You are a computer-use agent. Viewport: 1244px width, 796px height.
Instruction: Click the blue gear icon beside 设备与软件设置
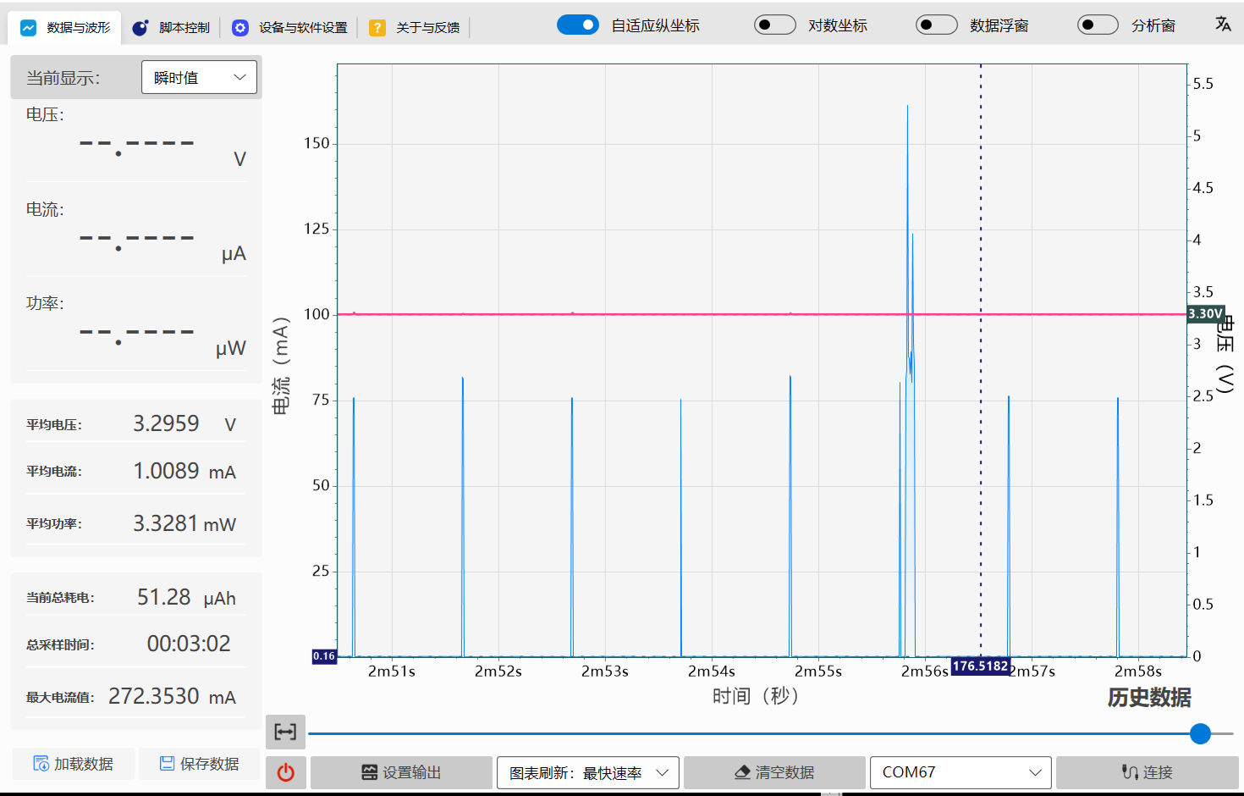coord(240,28)
